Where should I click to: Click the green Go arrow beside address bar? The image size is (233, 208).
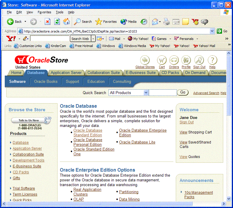(219, 31)
